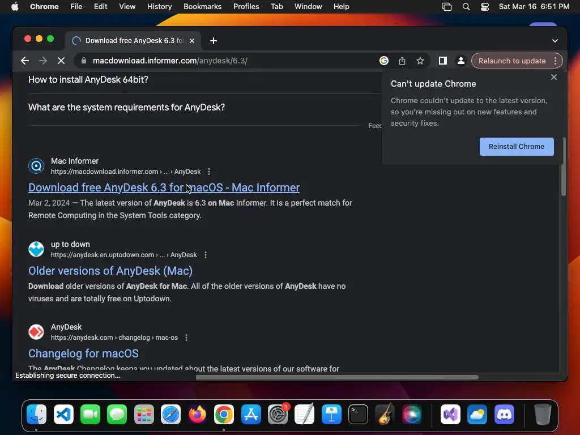Open System Settings from the dock
This screenshot has height=435, width=580.
point(278,414)
